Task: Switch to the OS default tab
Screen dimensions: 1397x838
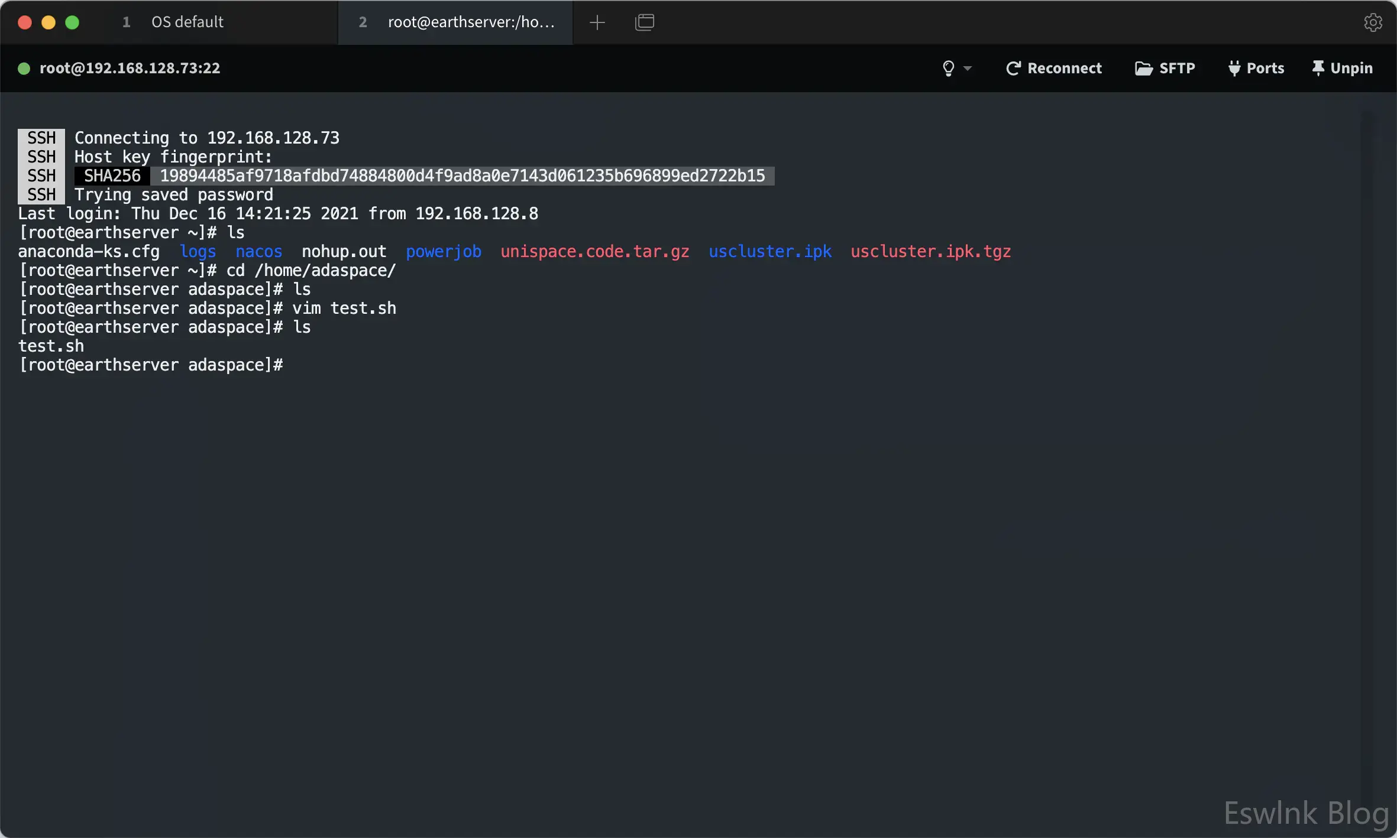Action: click(x=187, y=22)
